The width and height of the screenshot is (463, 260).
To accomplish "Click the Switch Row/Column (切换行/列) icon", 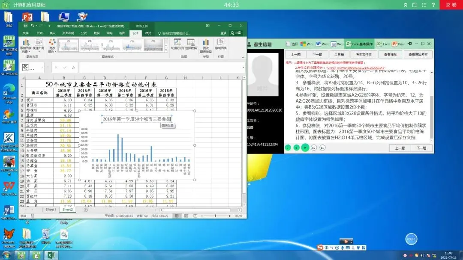I will point(177,44).
